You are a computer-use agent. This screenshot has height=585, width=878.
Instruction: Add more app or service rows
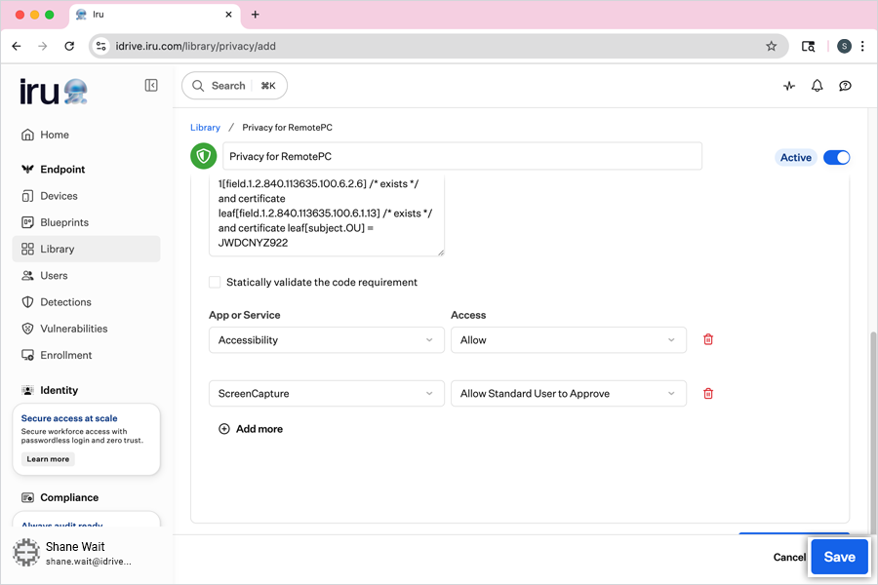click(x=251, y=429)
